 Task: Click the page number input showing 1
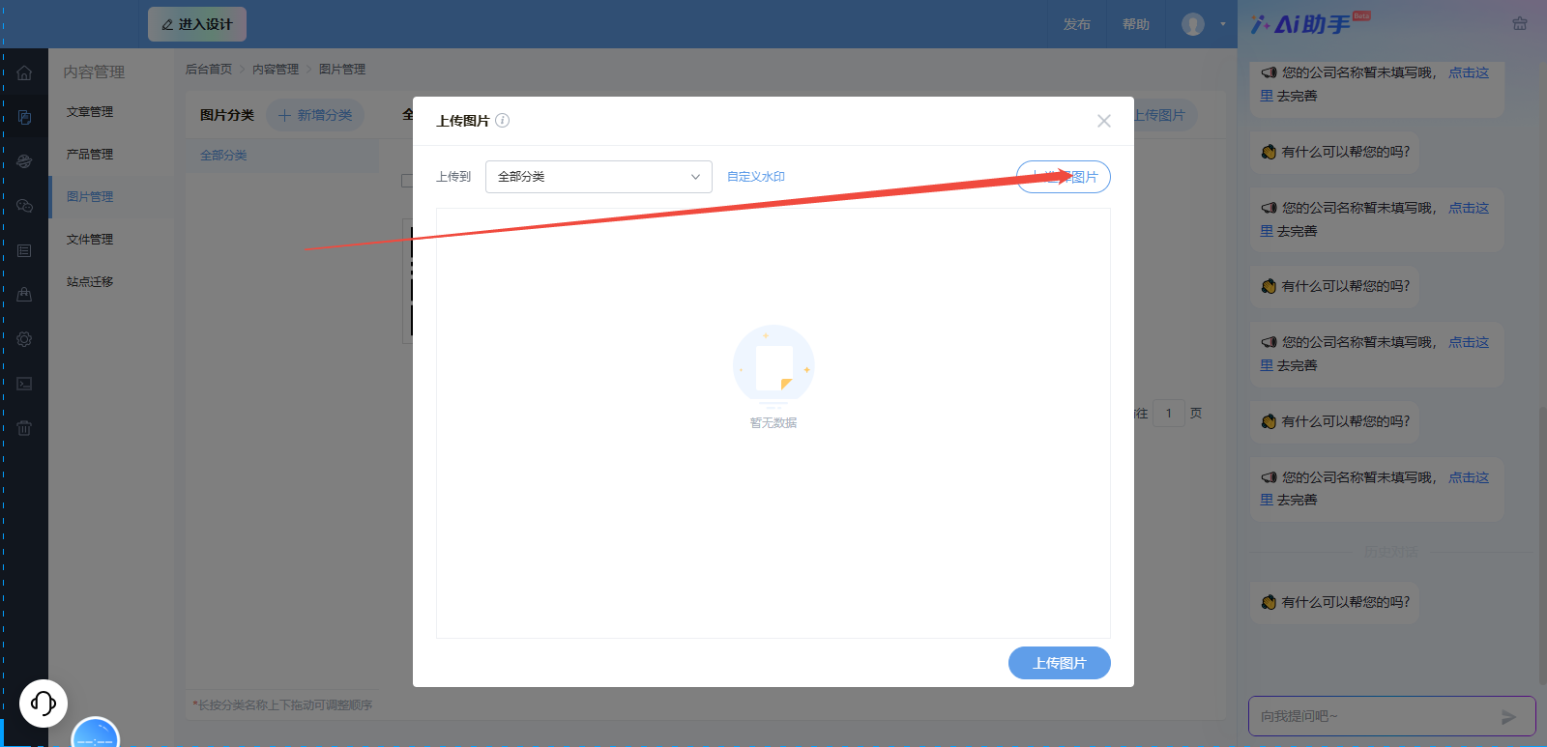pos(1169,414)
